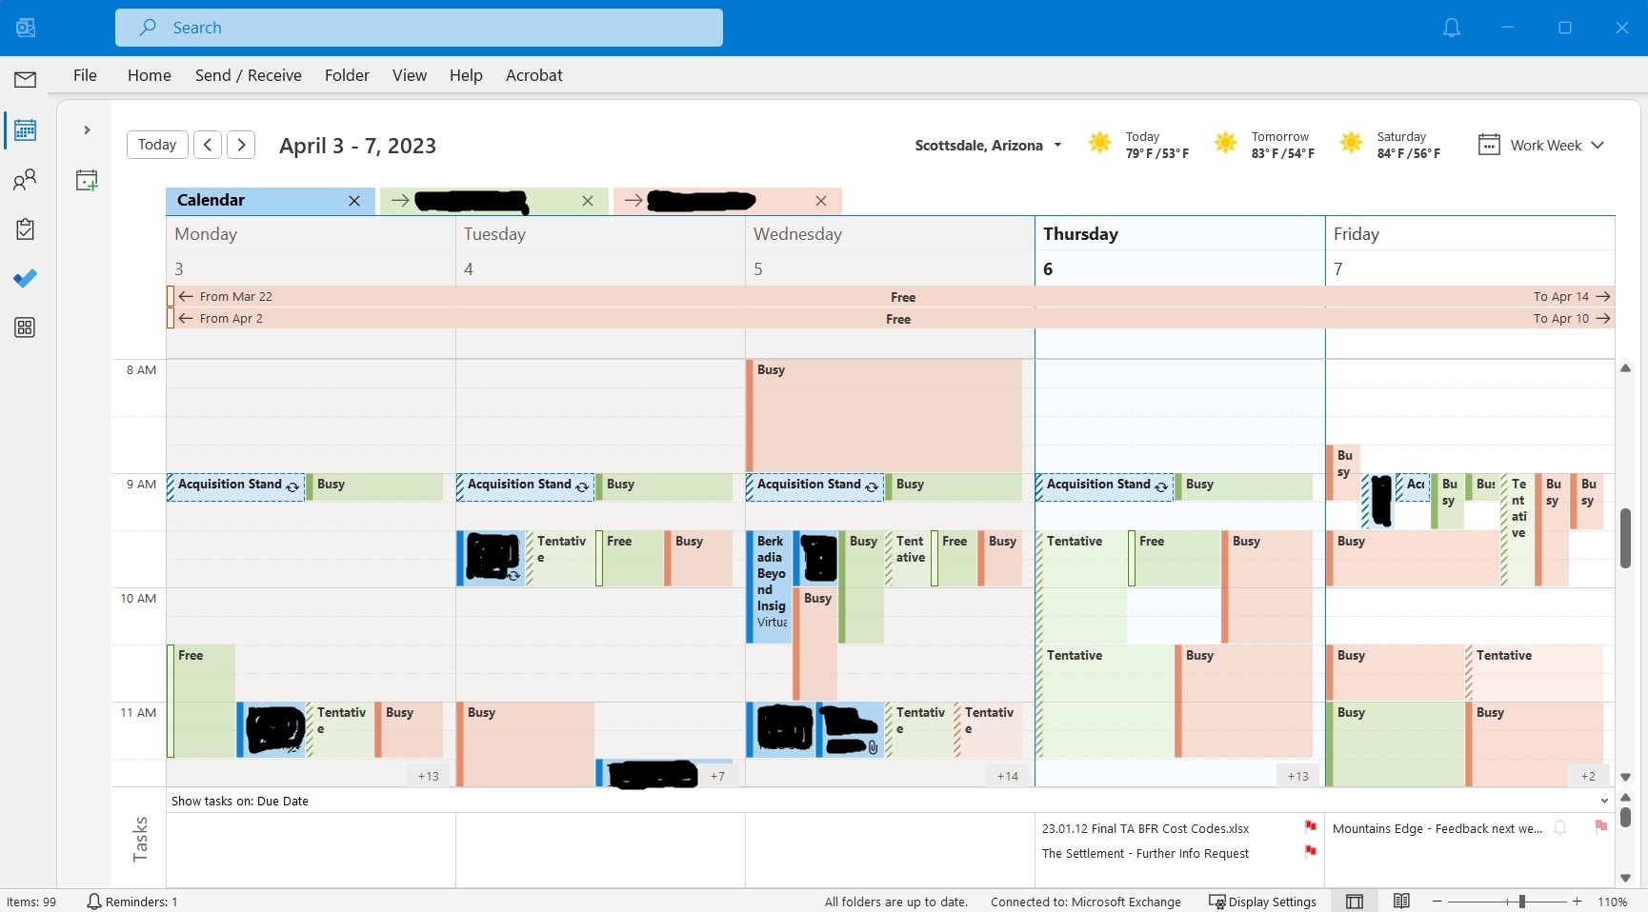This screenshot has height=912, width=1648.
Task: Go to previous week arrow
Action: [x=208, y=145]
